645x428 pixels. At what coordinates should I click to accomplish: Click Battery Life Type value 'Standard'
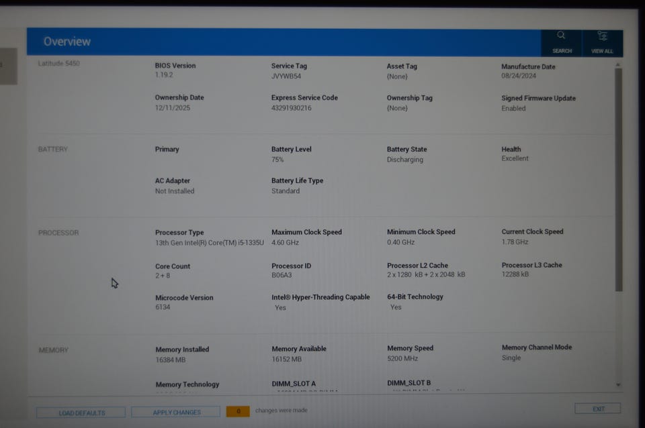286,191
